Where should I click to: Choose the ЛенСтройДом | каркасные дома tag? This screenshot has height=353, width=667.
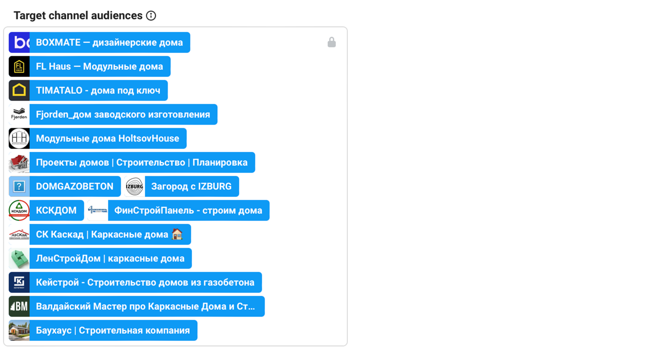pyautogui.click(x=100, y=258)
